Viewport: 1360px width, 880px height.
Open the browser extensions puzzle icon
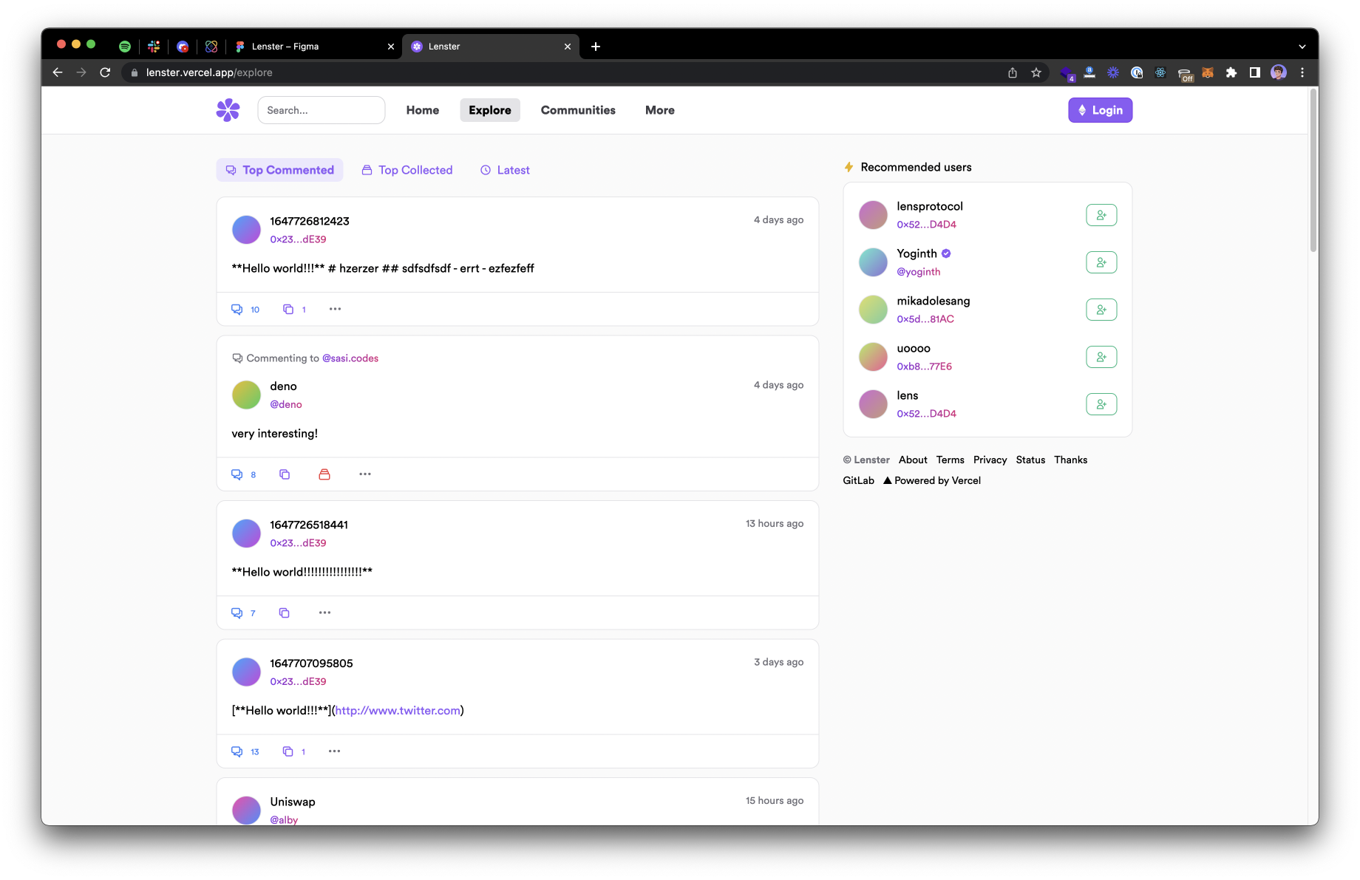tap(1231, 72)
